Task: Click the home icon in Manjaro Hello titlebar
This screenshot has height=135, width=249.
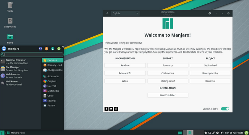Action: click(x=107, y=13)
